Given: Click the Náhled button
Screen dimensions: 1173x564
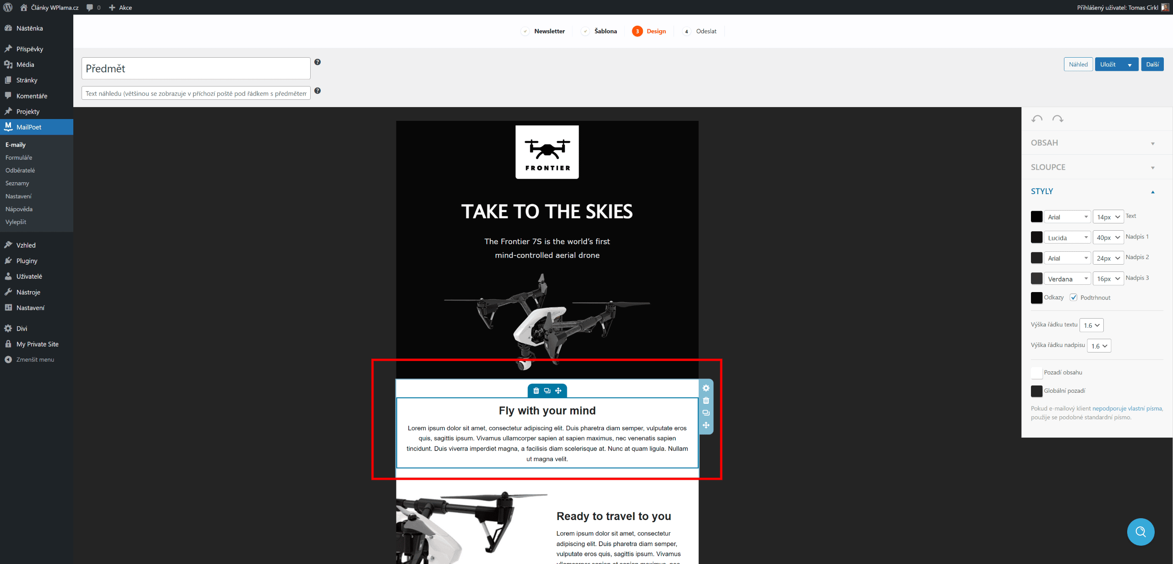Looking at the screenshot, I should [1078, 65].
